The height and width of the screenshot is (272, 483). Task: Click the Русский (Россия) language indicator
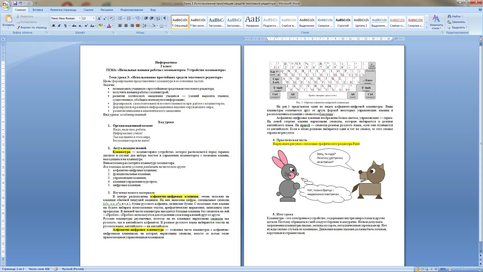click(x=73, y=269)
